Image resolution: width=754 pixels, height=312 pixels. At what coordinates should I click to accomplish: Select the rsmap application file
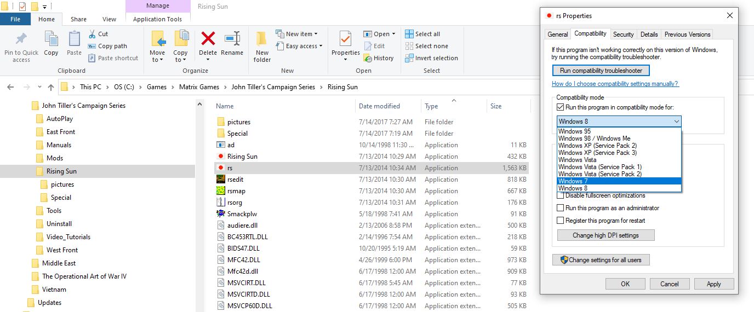[236, 191]
